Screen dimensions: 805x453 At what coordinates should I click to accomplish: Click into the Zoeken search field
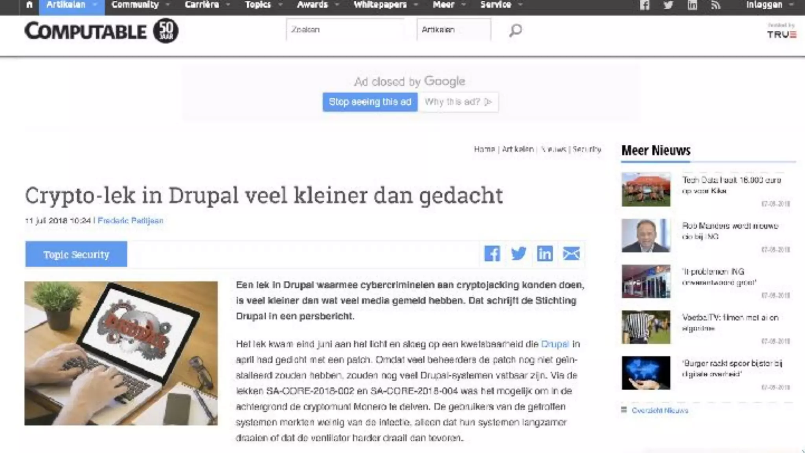(345, 30)
